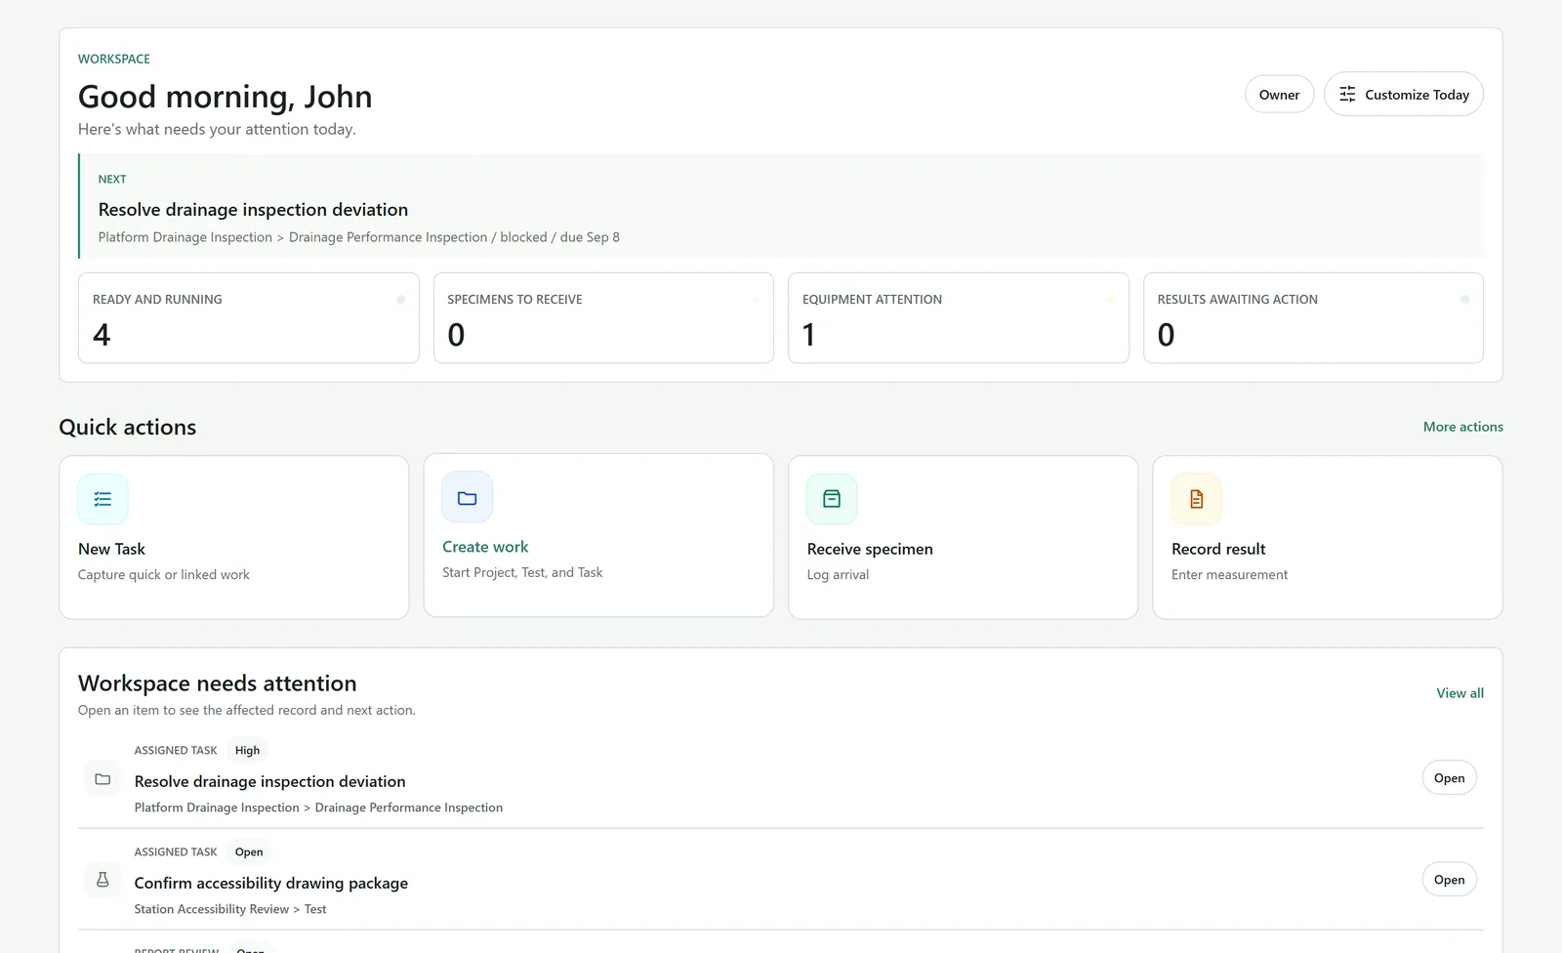Viewport: 1562px width, 953px height.
Task: Open the Customize Today settings
Action: pyautogui.click(x=1404, y=94)
